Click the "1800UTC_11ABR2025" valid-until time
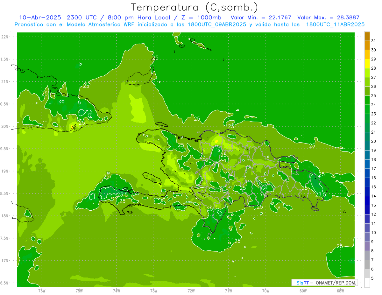382x295 pixels. (335, 25)
